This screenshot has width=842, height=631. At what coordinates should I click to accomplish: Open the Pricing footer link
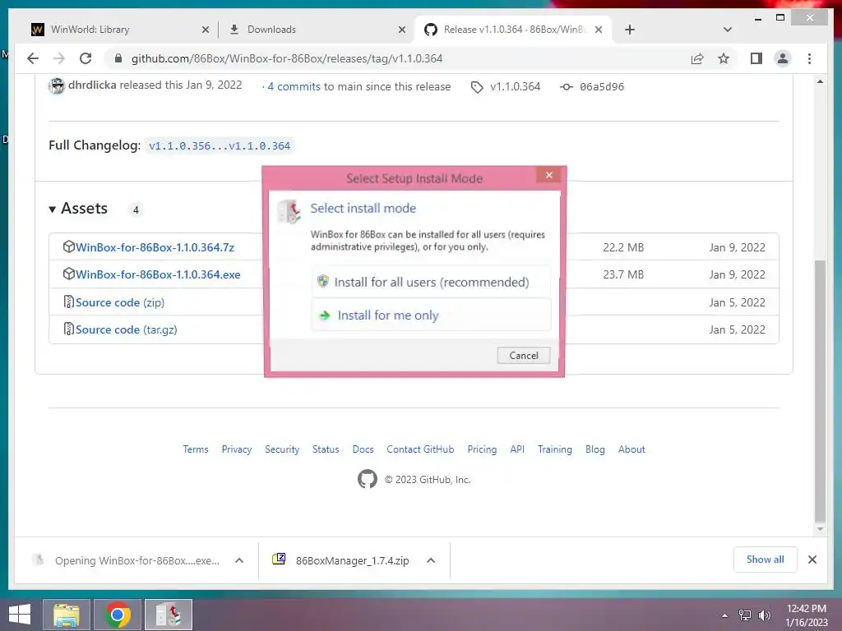click(482, 449)
